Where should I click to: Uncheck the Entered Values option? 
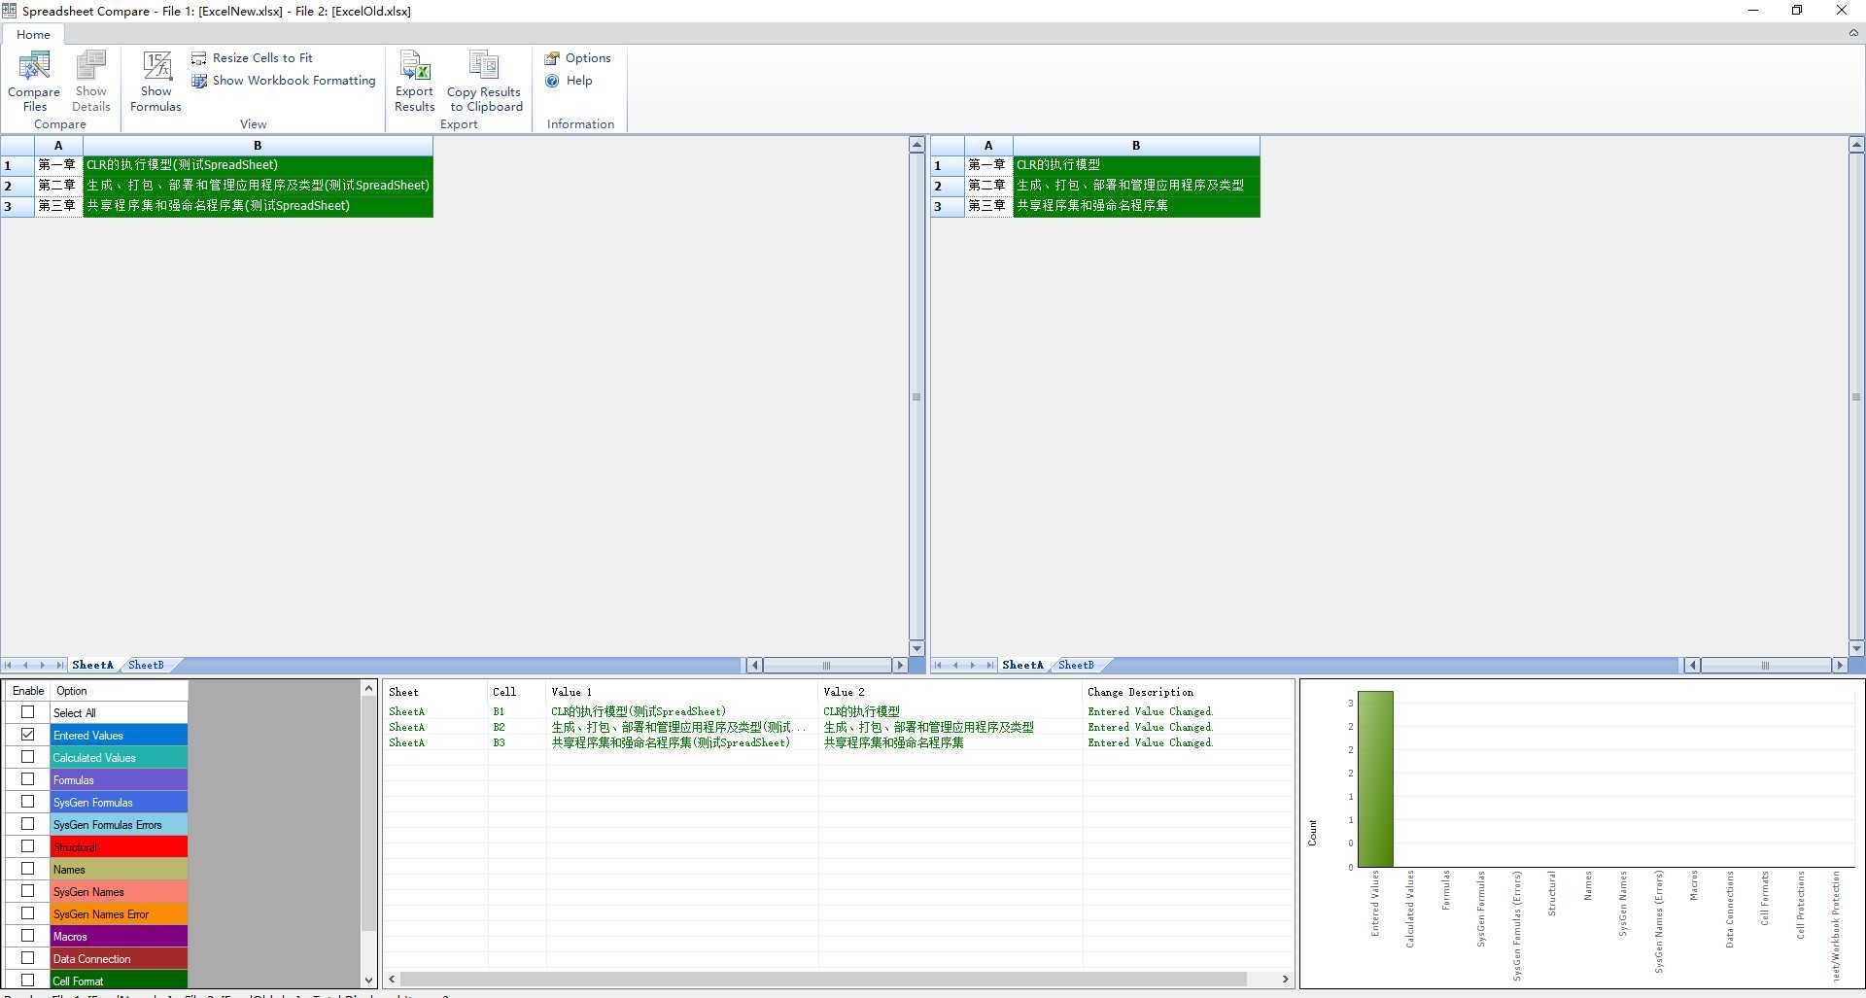coord(27,735)
